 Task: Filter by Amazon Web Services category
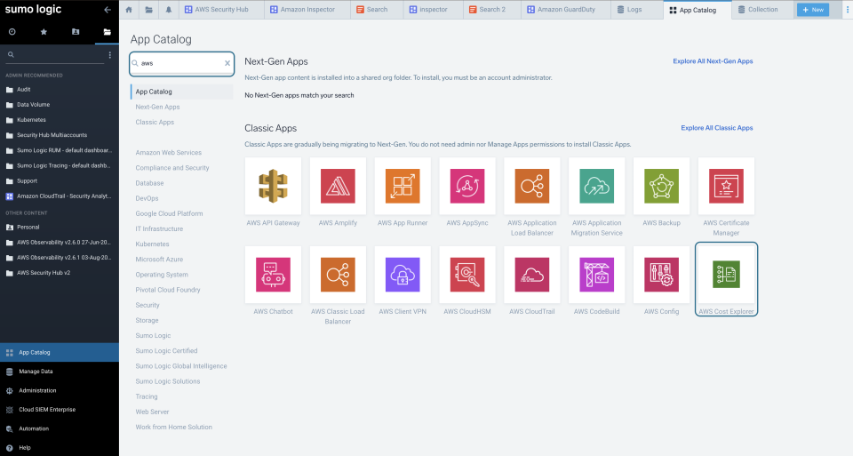(x=169, y=152)
